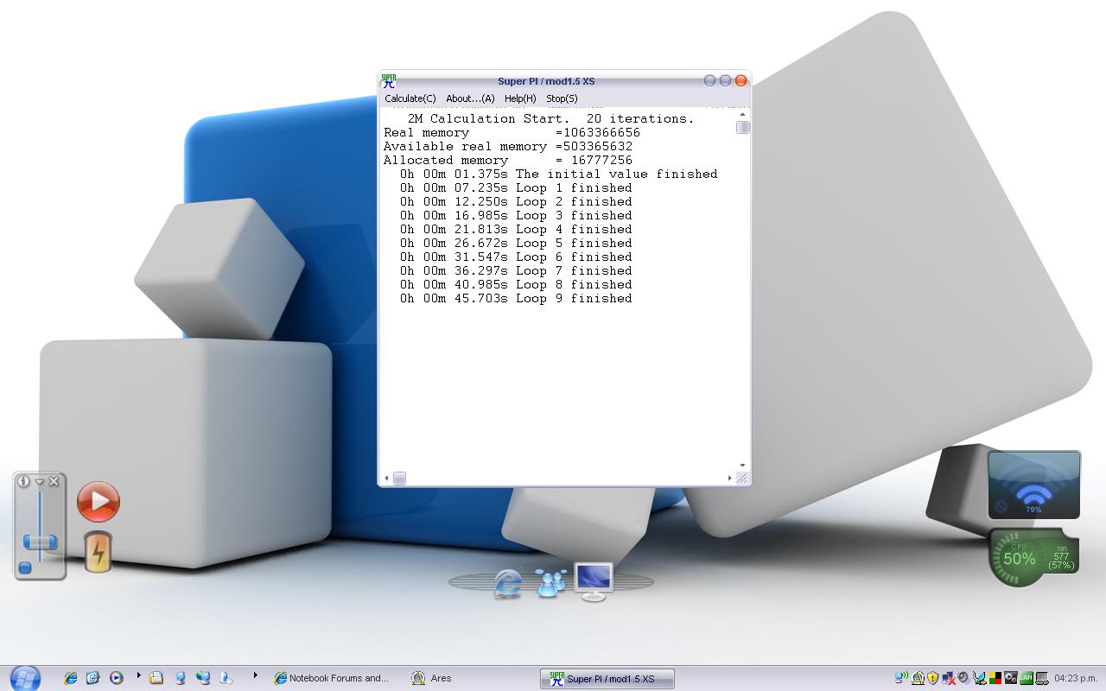The width and height of the screenshot is (1106, 691).
Task: Click the 'Loop 5 finished' line
Action: [x=516, y=243]
